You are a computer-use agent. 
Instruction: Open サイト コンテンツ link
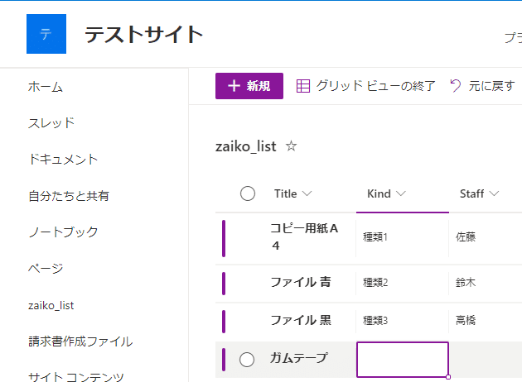[76, 377]
